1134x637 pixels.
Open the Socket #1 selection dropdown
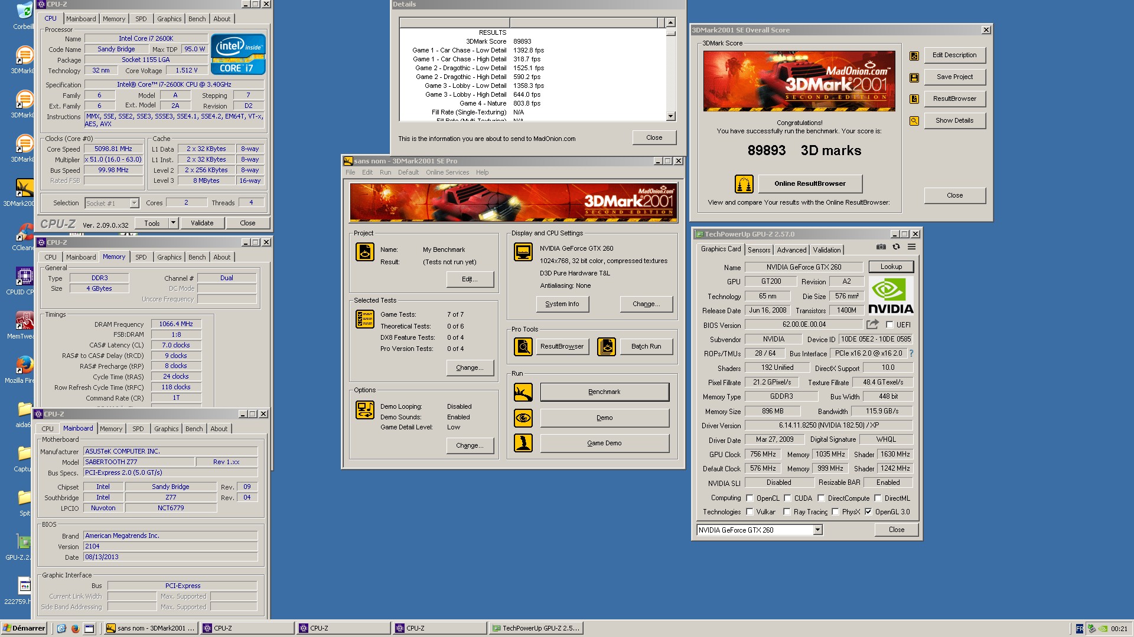[134, 203]
